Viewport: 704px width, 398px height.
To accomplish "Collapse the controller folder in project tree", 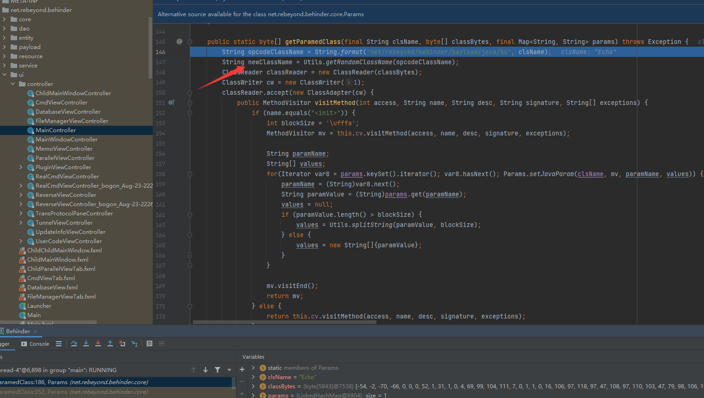I will coord(13,84).
